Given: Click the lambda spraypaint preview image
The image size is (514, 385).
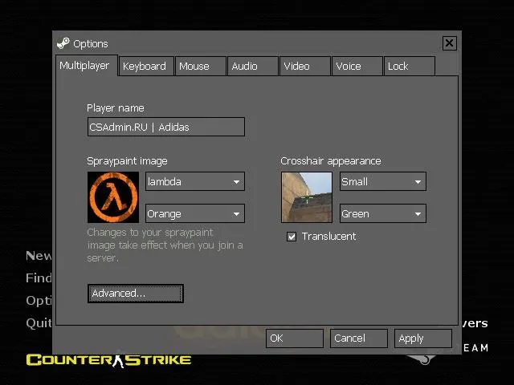Looking at the screenshot, I should click(x=113, y=197).
